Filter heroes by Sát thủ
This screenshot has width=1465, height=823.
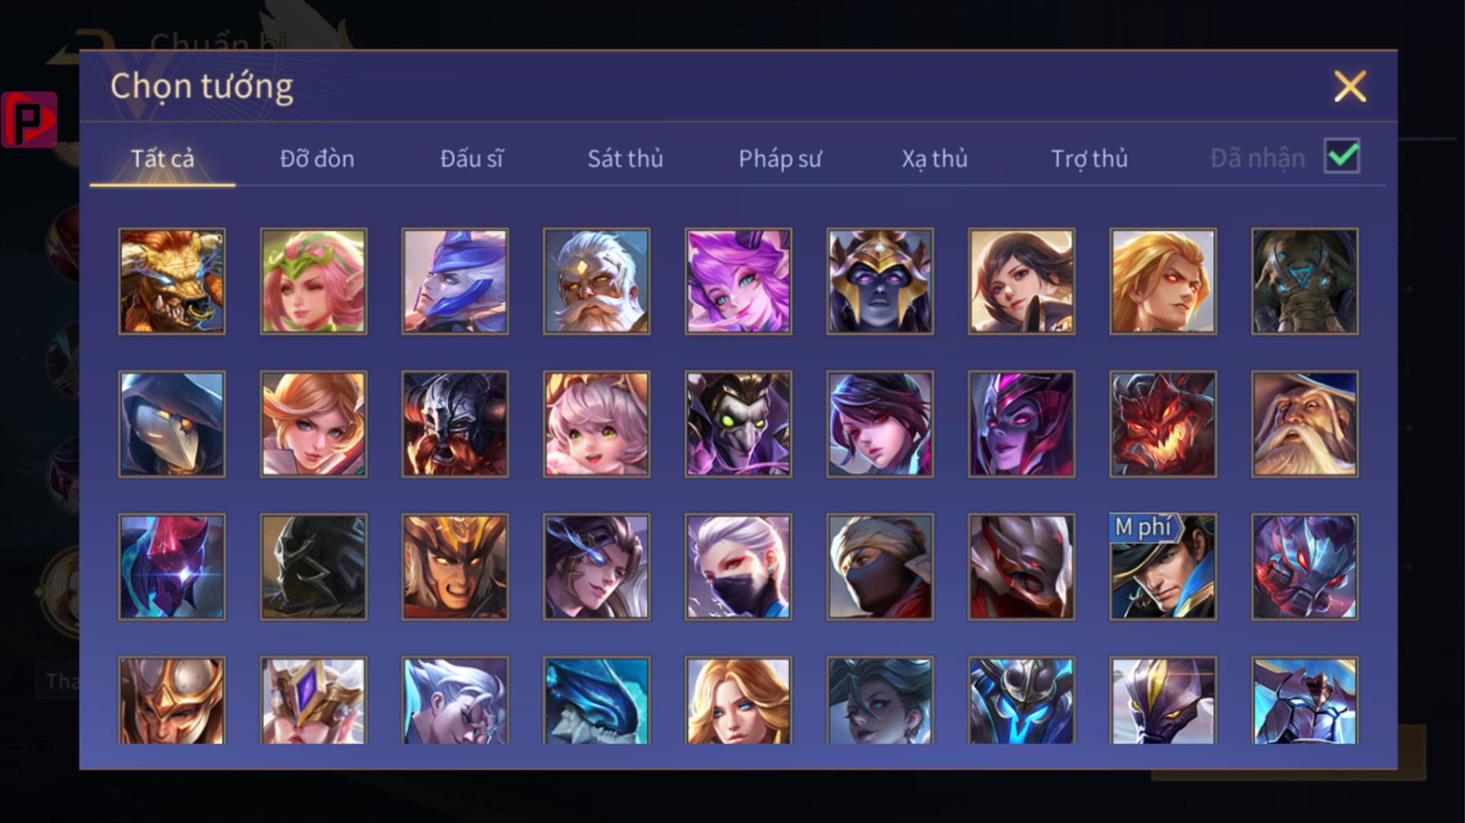tap(625, 158)
